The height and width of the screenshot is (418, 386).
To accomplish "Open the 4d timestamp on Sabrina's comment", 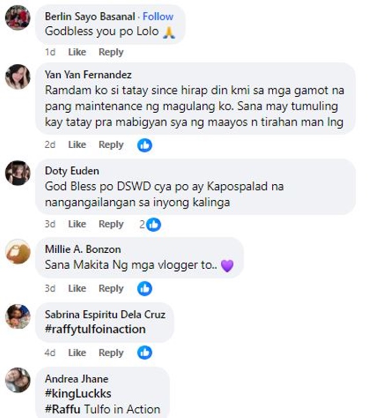I will pos(50,353).
